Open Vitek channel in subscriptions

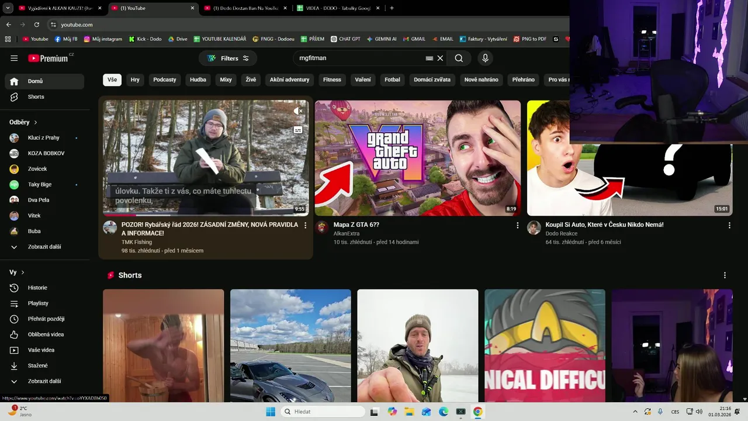coord(44,216)
